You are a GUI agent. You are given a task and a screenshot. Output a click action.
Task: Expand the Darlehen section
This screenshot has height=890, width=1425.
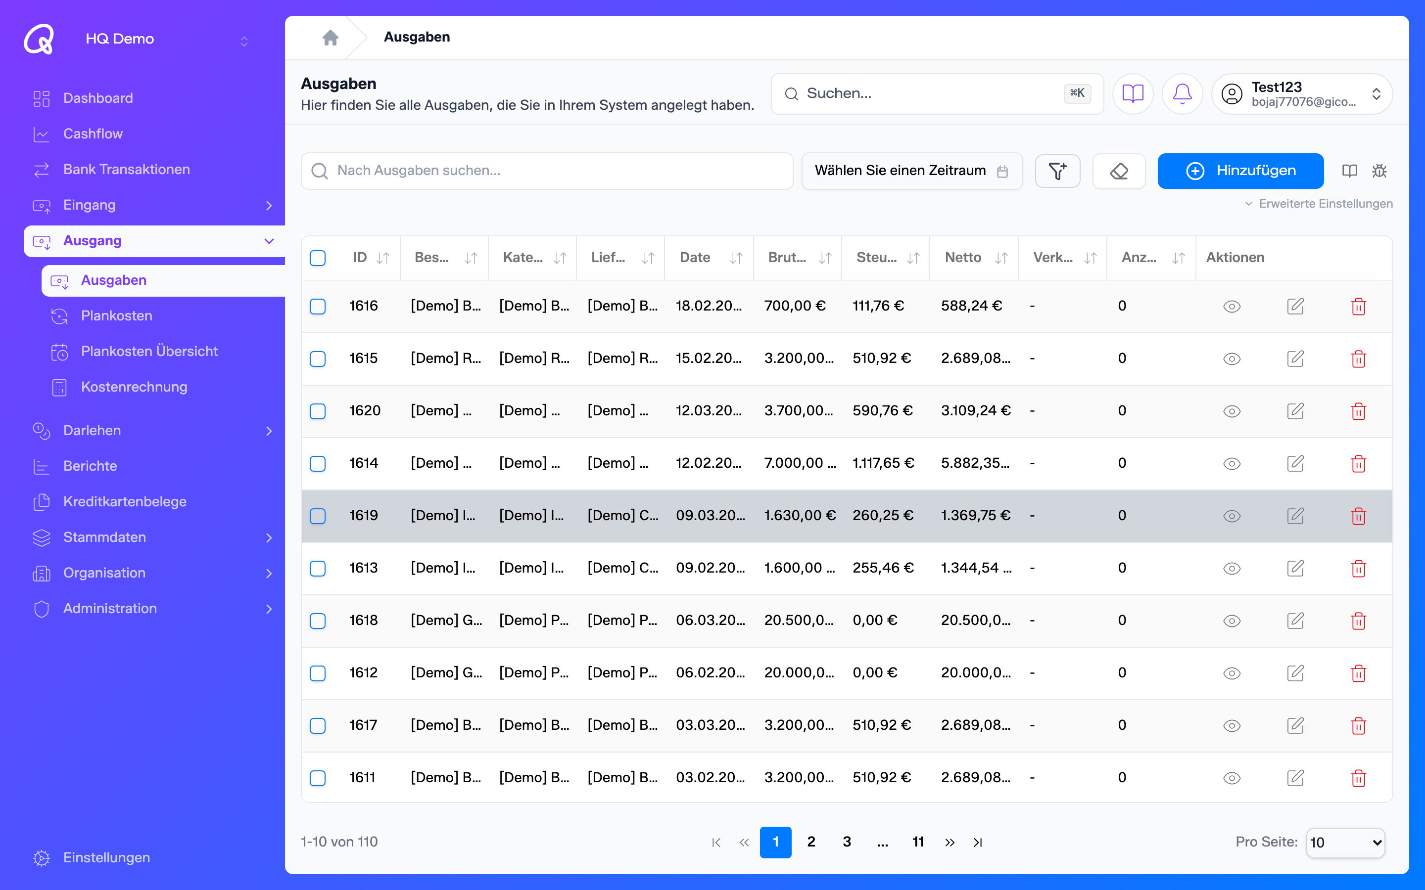coord(154,431)
